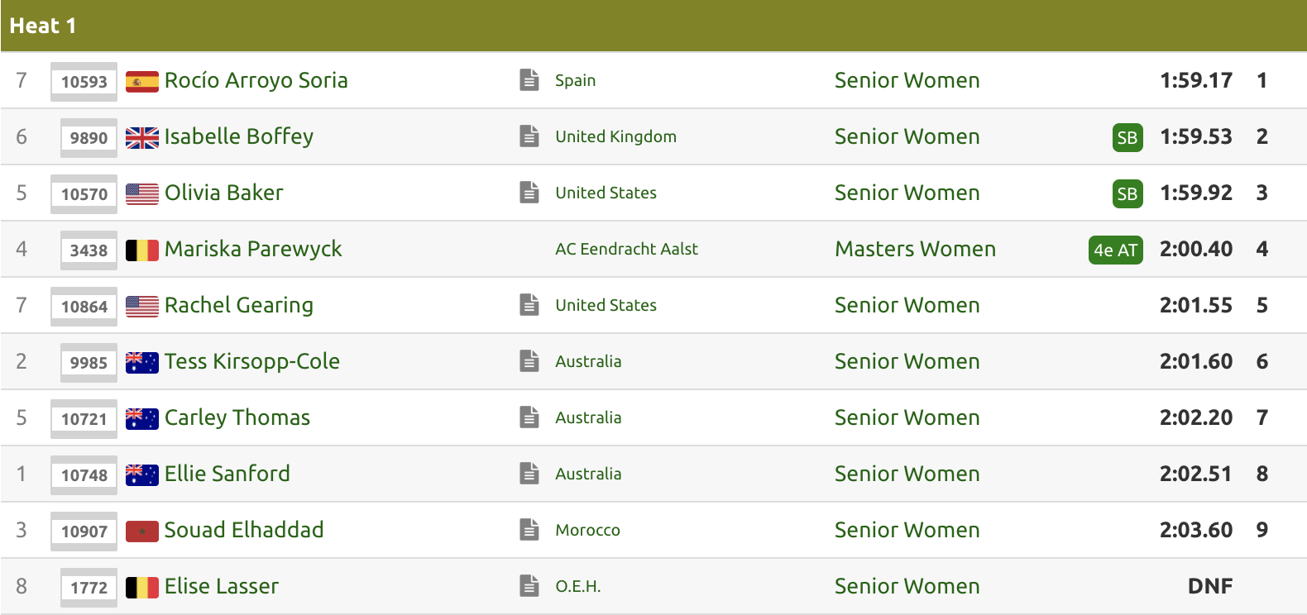Select the Ellie Sanford name link
This screenshot has height=615, width=1307.
(x=227, y=474)
